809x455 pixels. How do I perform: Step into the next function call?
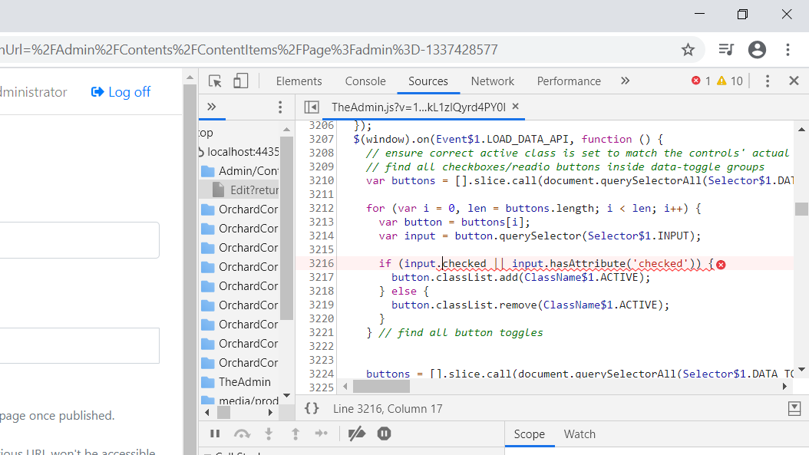coord(268,434)
